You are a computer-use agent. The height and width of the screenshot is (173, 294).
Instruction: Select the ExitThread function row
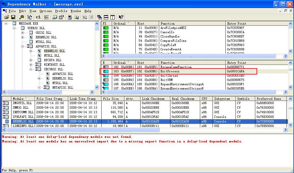194,76
